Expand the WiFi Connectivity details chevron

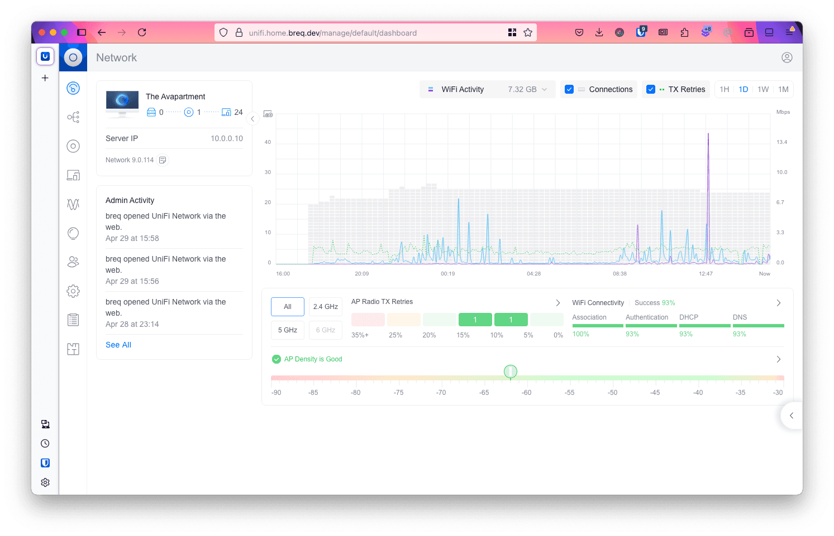(x=779, y=303)
